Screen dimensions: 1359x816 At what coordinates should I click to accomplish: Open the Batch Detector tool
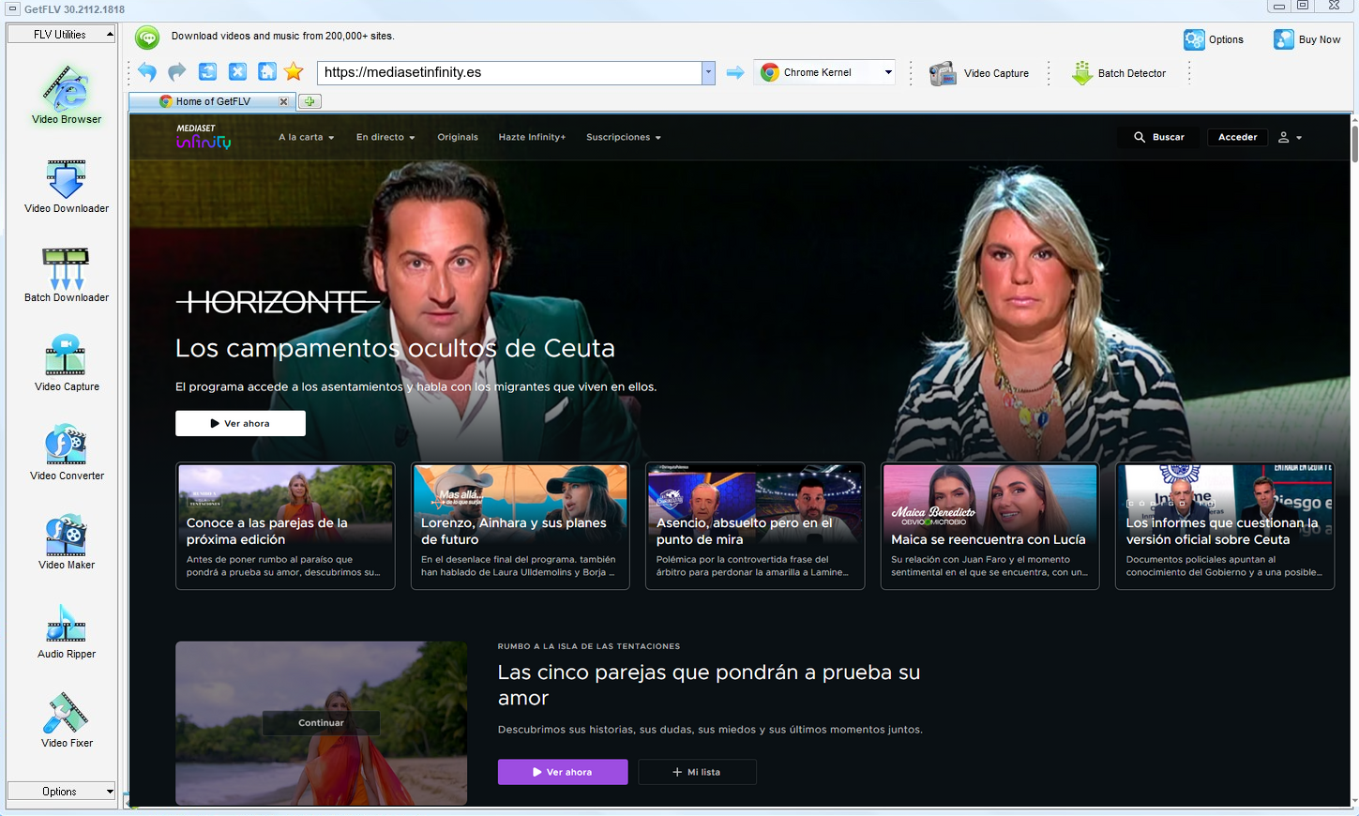(x=1119, y=73)
